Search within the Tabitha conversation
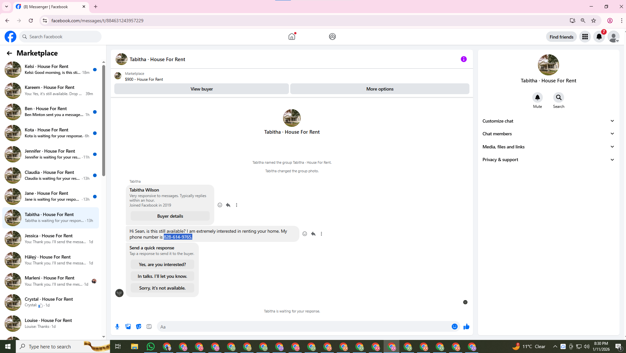The width and height of the screenshot is (626, 353). click(x=559, y=97)
